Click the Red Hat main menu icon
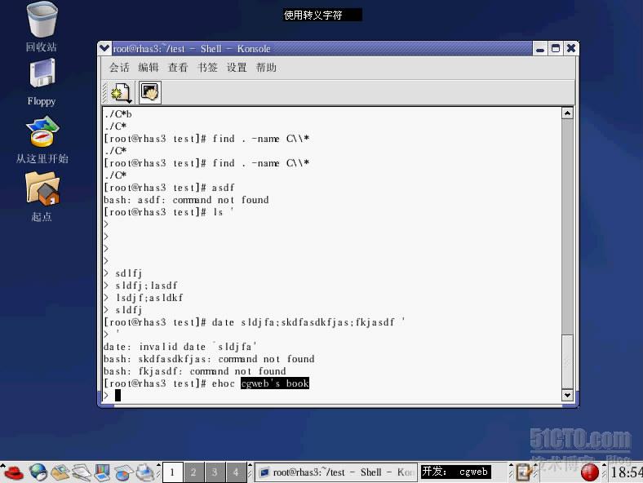643x483 pixels. click(x=13, y=472)
